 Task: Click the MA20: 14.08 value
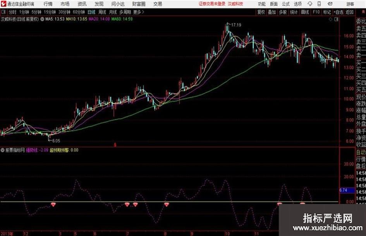[x=99, y=19]
